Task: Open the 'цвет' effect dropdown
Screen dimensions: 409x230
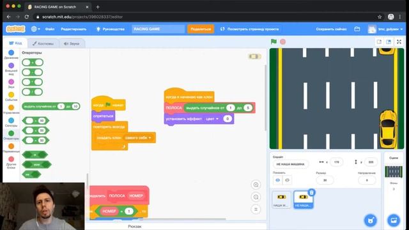Action: click(x=212, y=119)
